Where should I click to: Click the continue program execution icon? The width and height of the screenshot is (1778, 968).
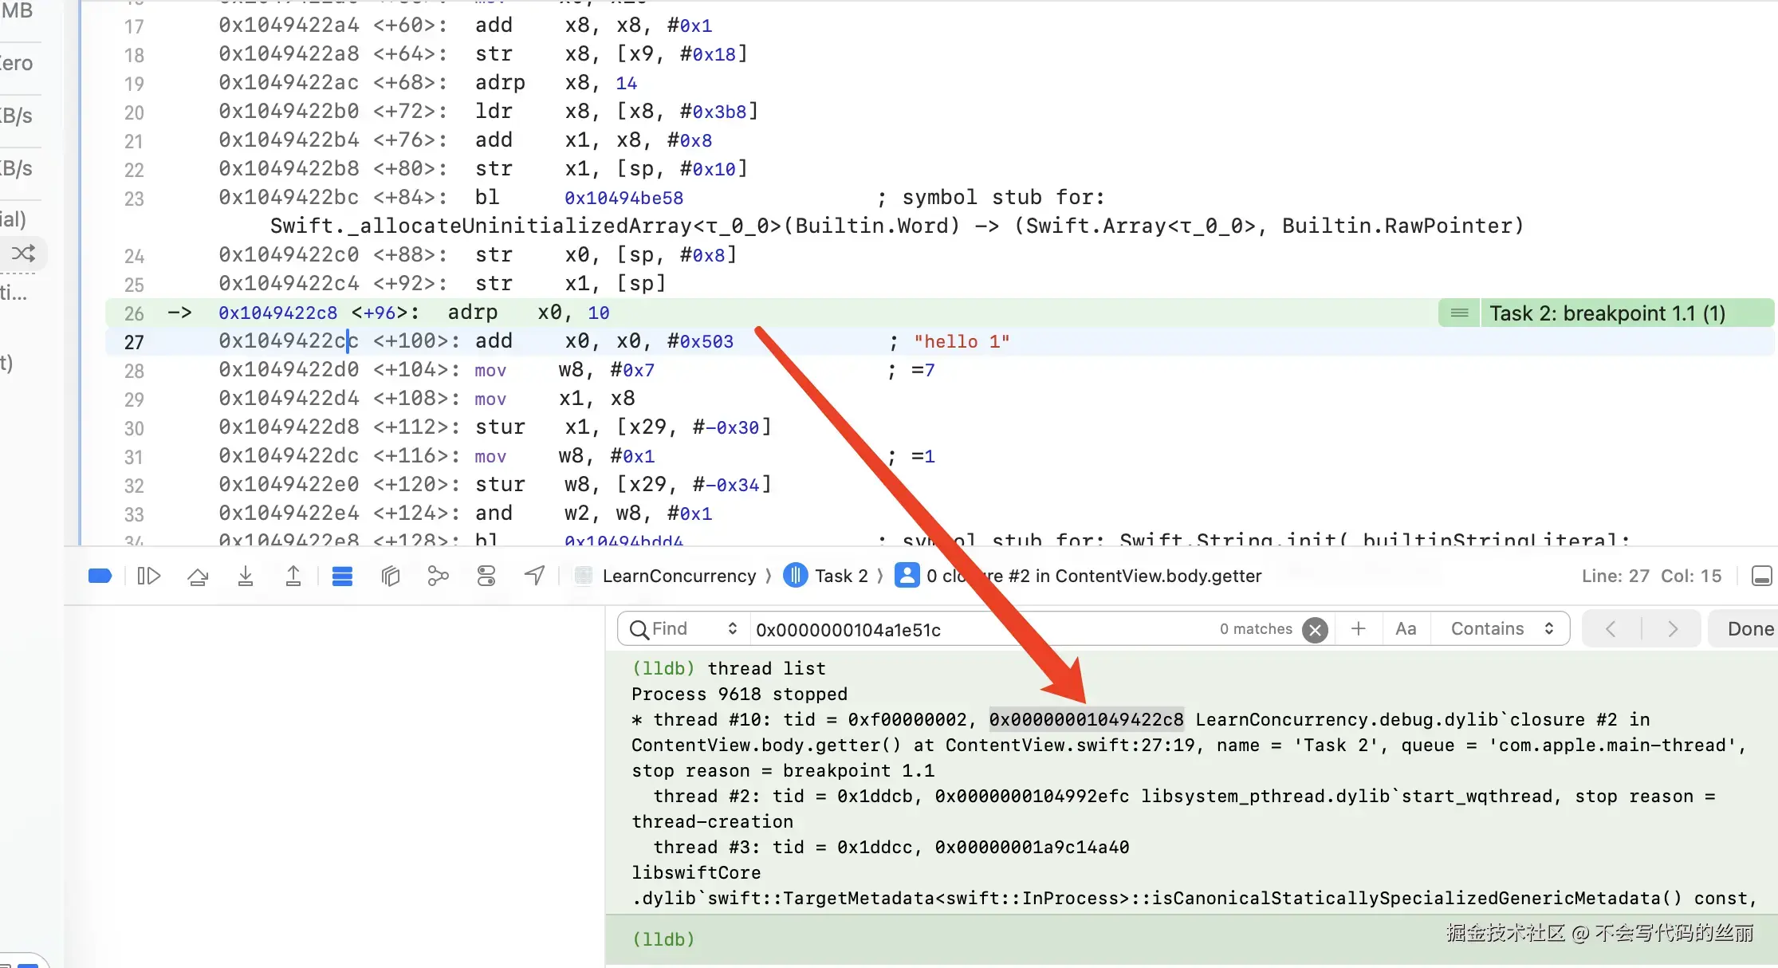coord(149,576)
